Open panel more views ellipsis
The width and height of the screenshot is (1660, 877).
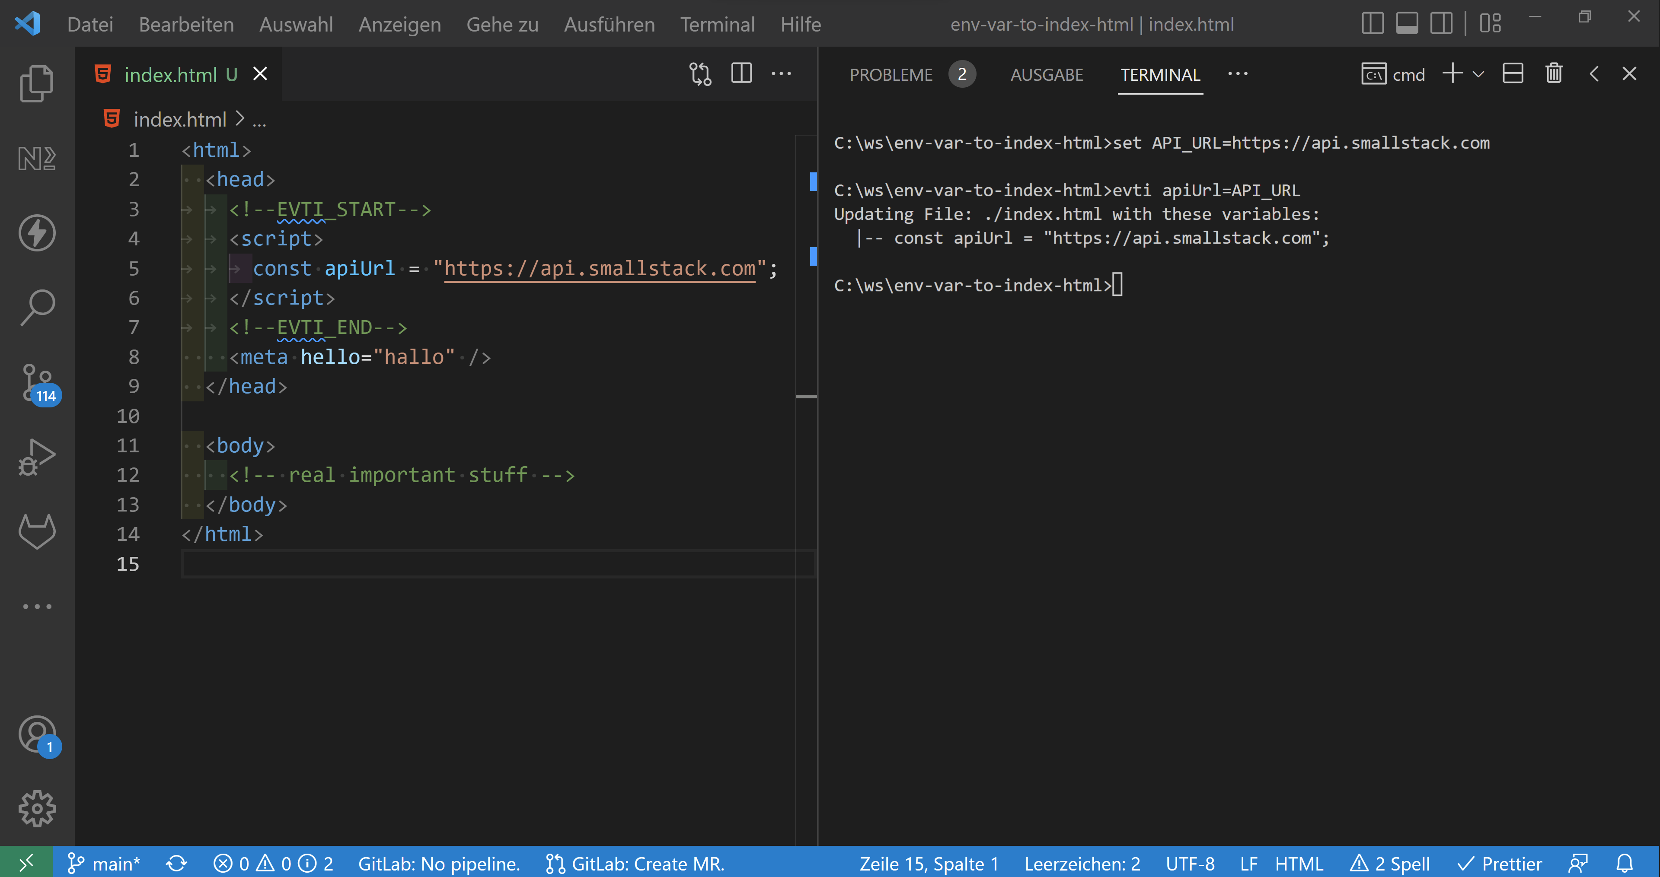click(x=1237, y=73)
